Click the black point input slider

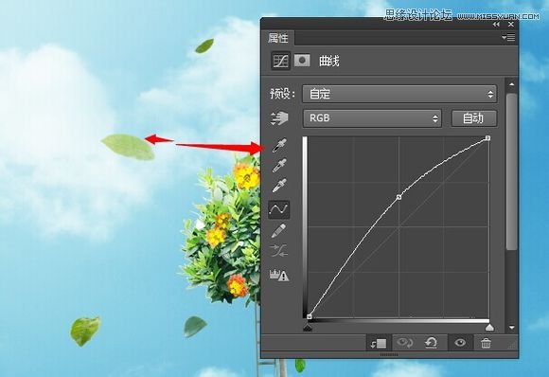pos(308,328)
